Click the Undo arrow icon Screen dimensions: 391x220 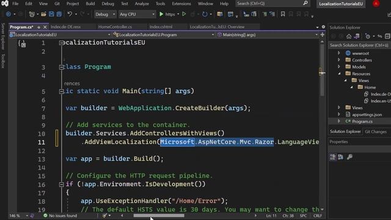point(70,14)
